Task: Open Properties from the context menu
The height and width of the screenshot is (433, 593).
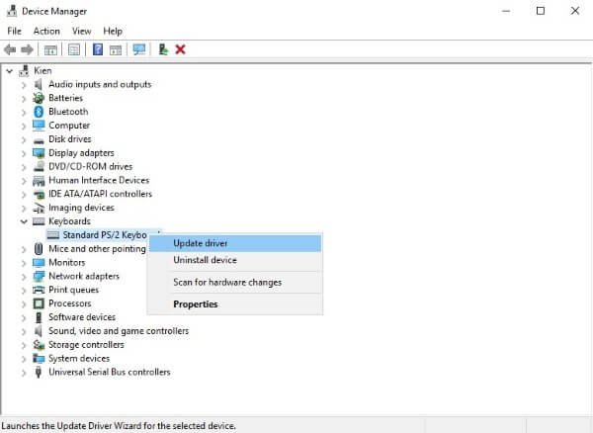Action: click(x=195, y=304)
